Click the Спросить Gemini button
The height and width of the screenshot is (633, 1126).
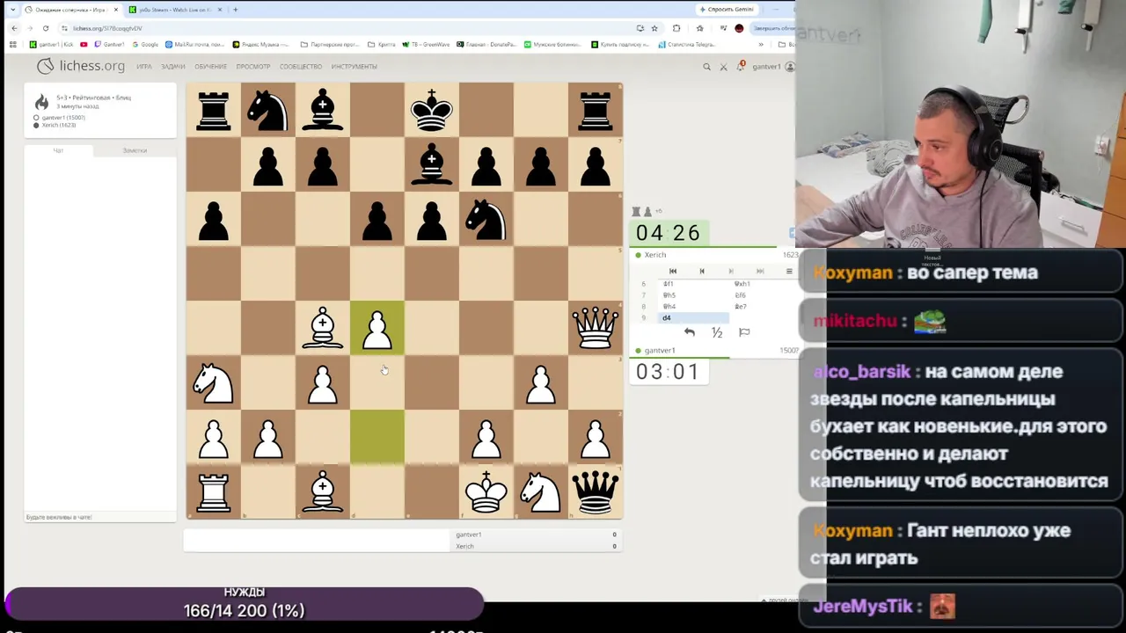click(727, 10)
